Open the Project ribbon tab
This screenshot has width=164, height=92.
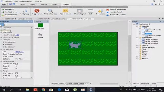pyautogui.click(x=33, y=4)
